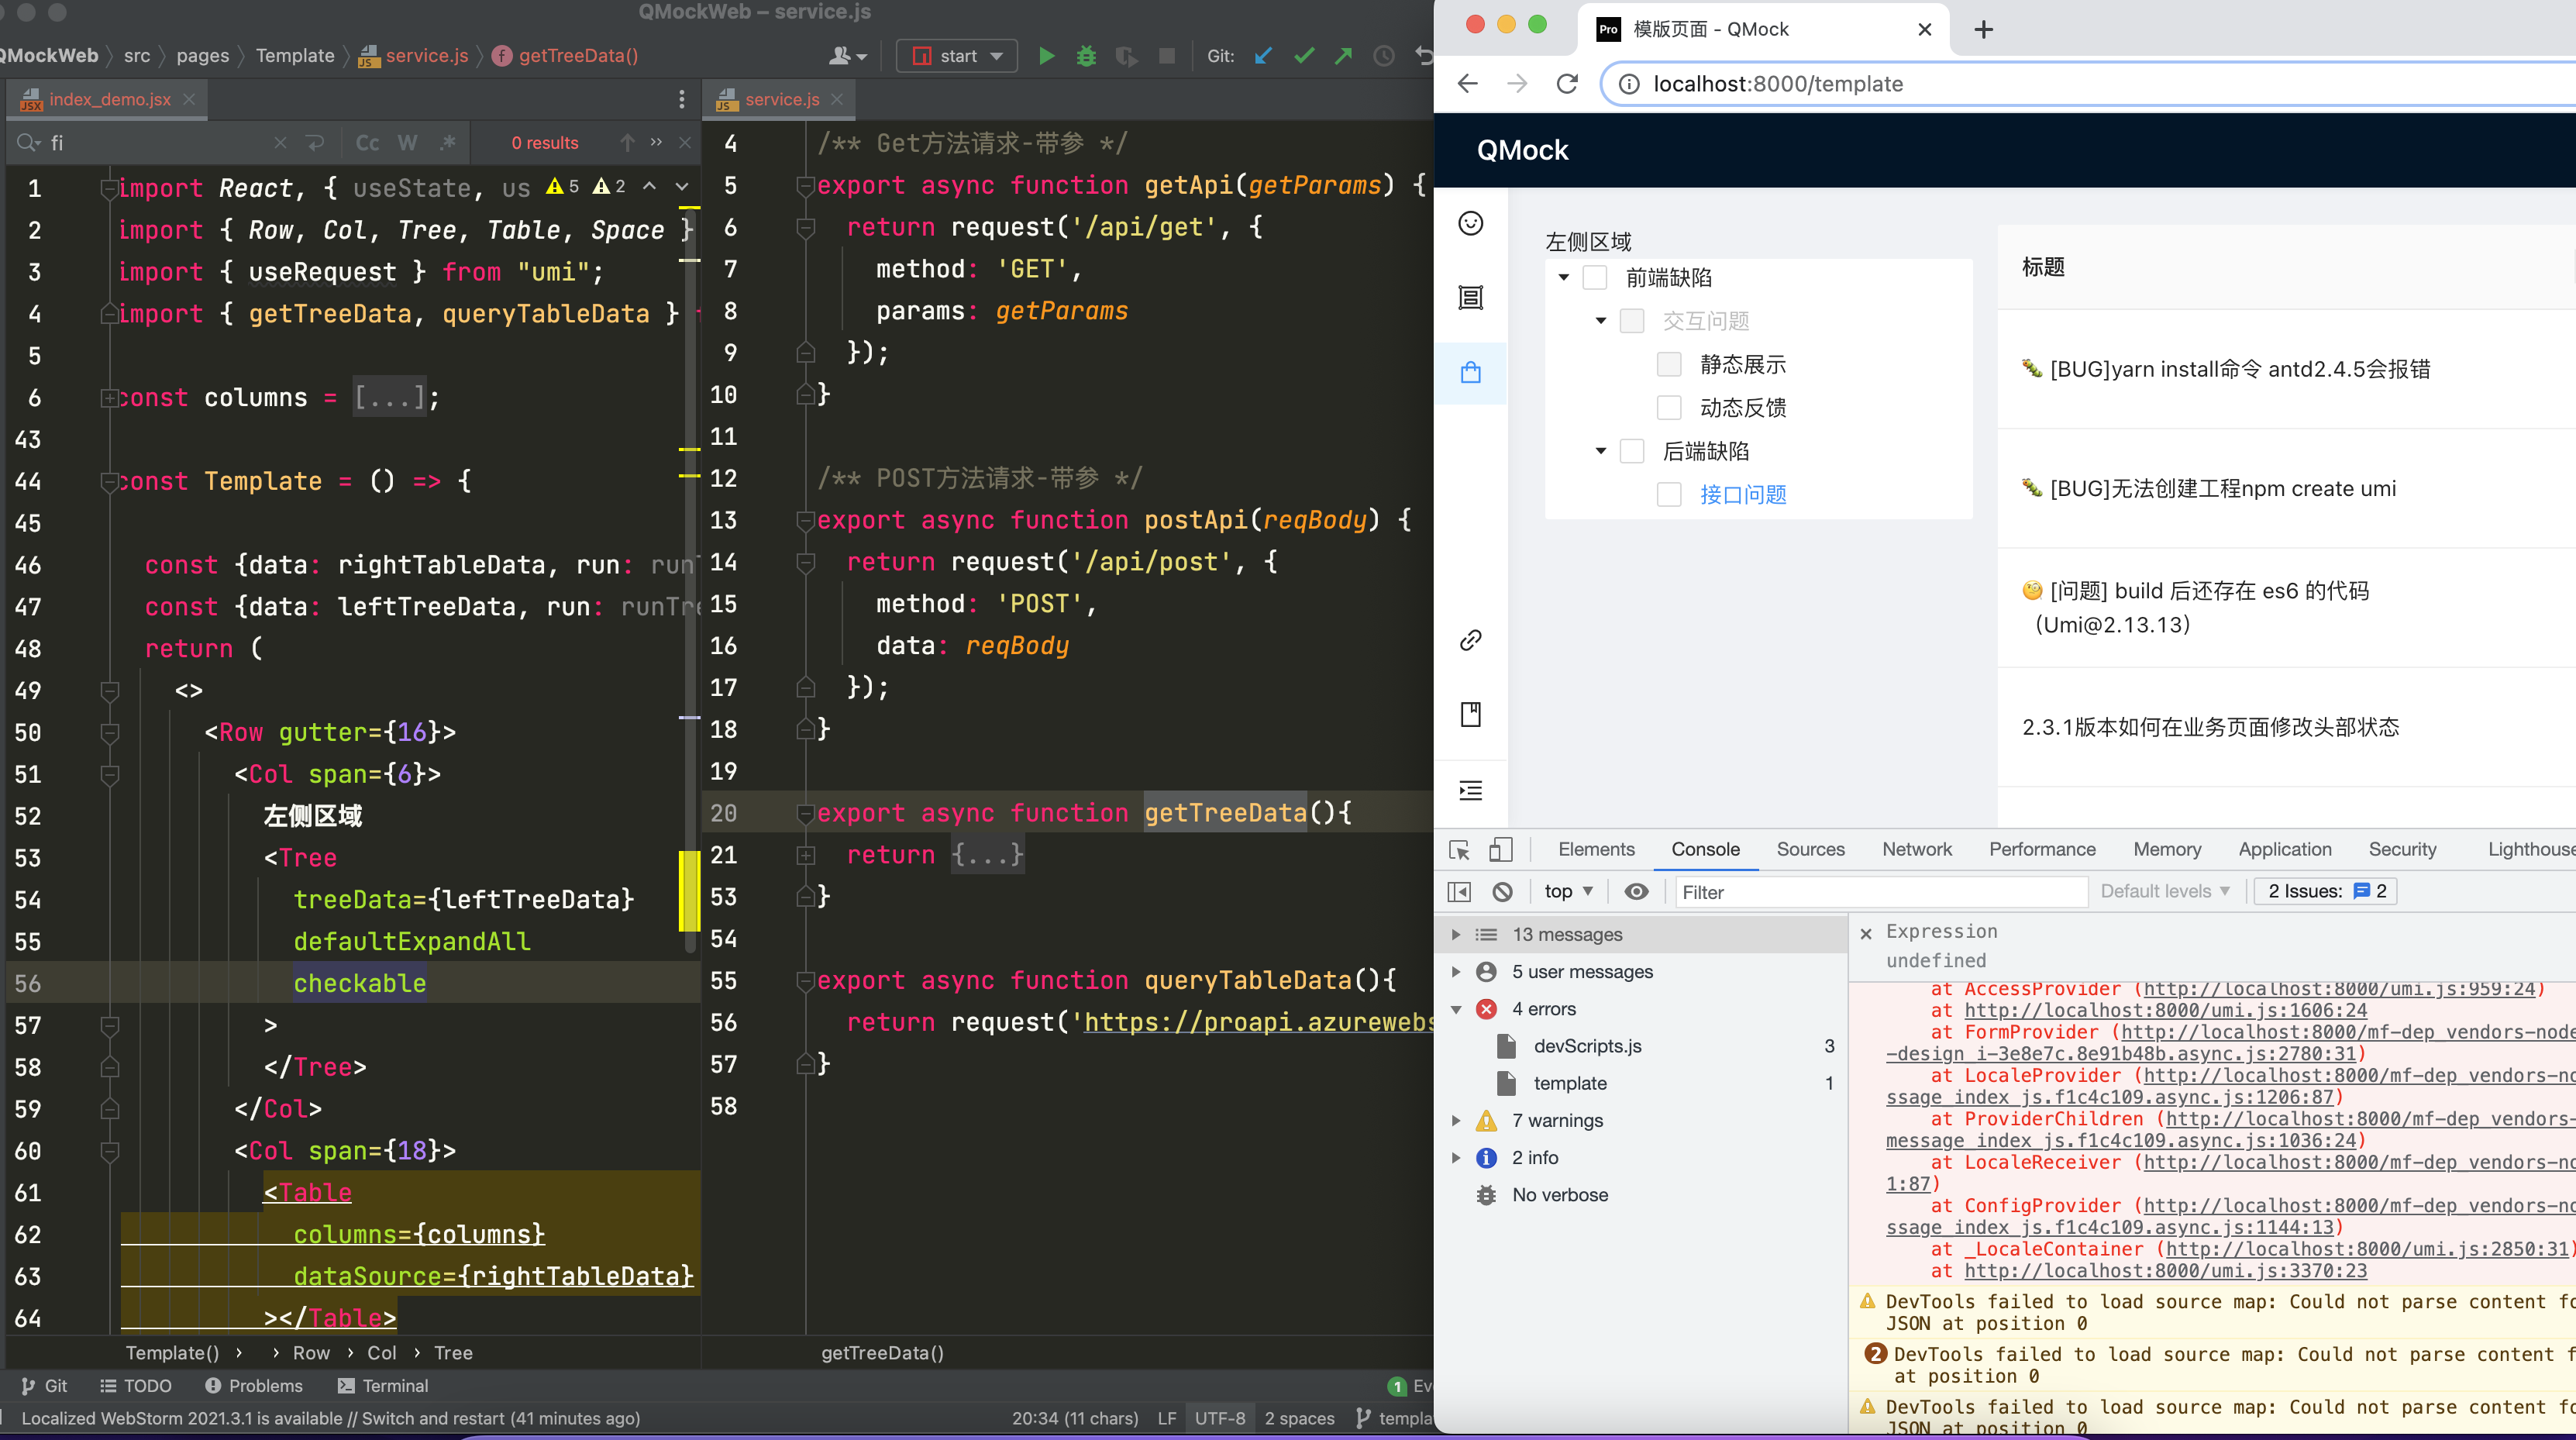Click the smiley face sidebar icon in QMock
This screenshot has height=1440, width=2576.
(x=1470, y=223)
